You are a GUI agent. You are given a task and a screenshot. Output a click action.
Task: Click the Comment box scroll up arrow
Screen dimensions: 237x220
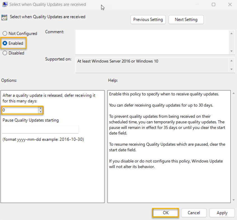(232, 33)
